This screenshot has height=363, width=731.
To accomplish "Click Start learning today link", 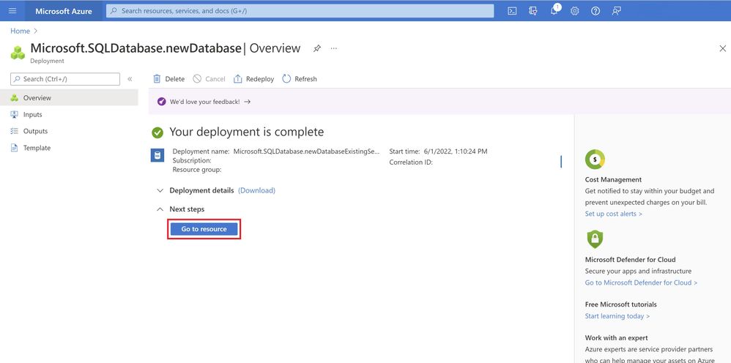I will pos(617,316).
